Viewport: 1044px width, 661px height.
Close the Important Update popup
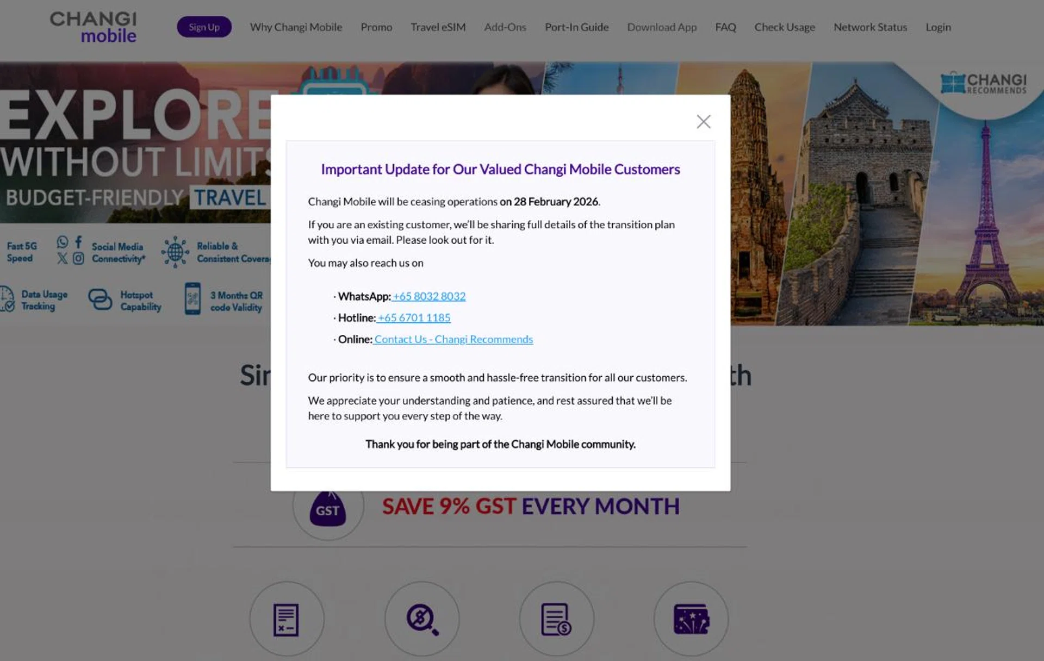coord(703,122)
